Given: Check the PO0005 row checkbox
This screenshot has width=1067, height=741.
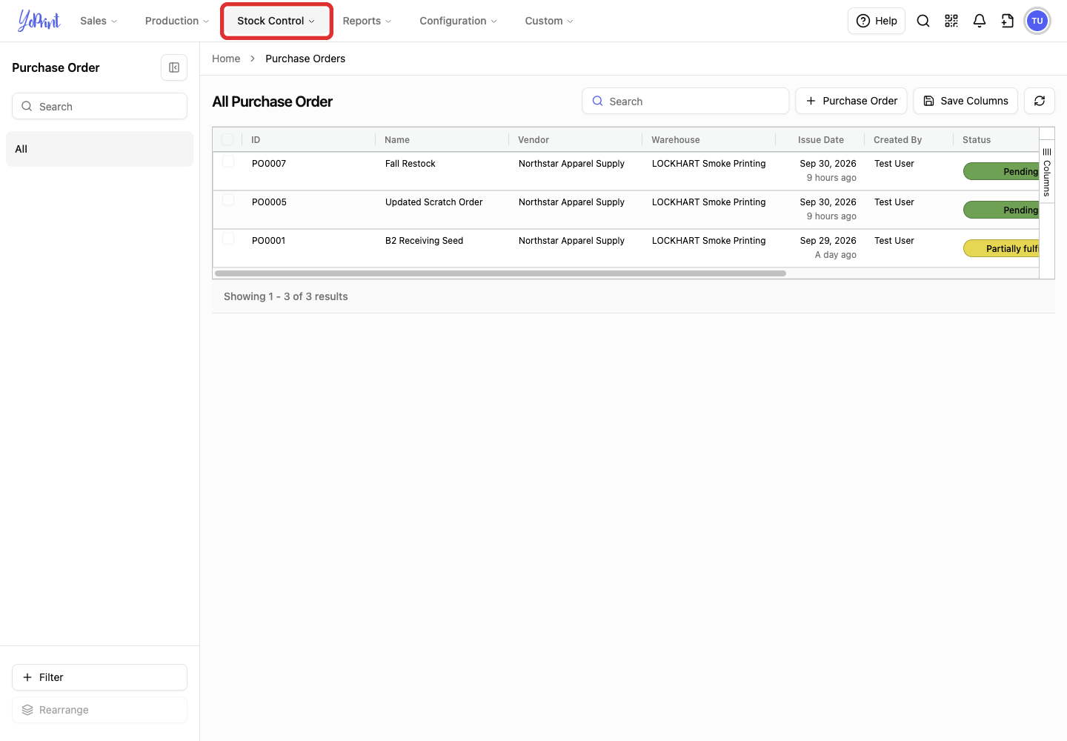Looking at the screenshot, I should click(228, 200).
